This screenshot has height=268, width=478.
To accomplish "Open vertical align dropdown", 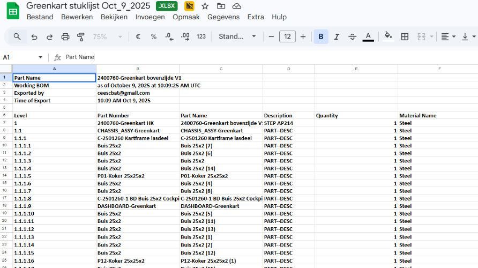I will tap(468, 36).
